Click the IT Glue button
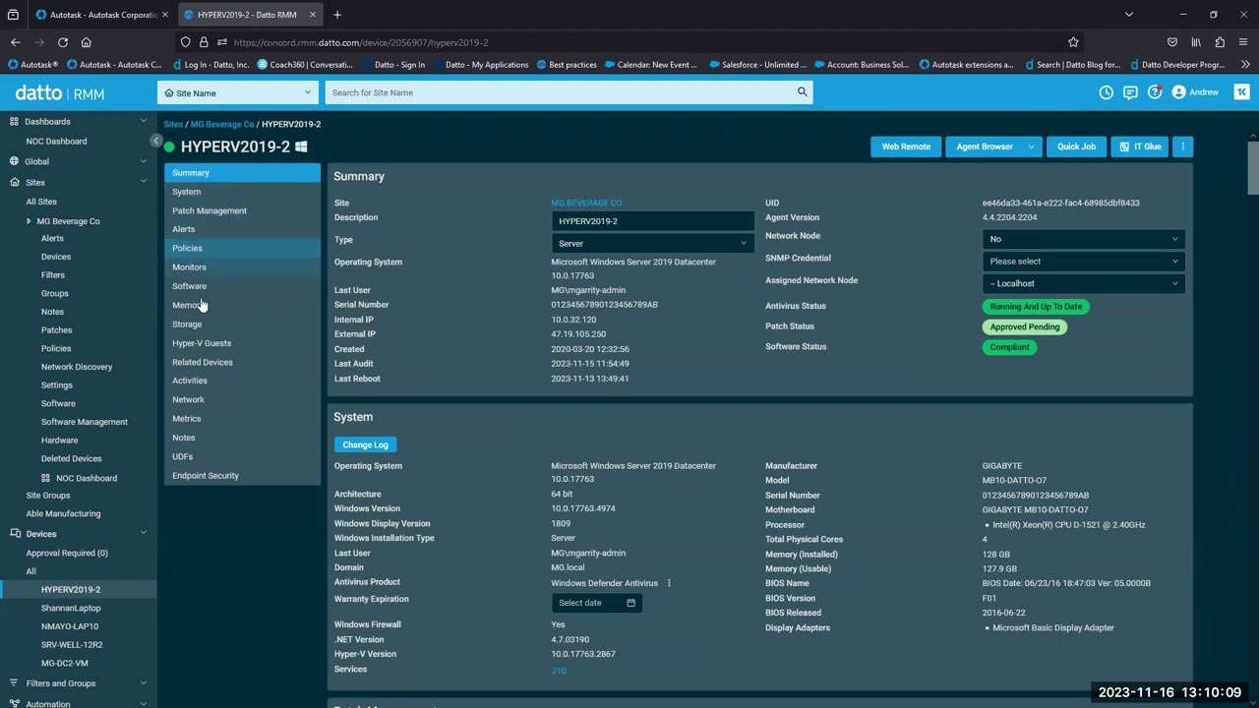This screenshot has width=1259, height=708. click(1141, 147)
